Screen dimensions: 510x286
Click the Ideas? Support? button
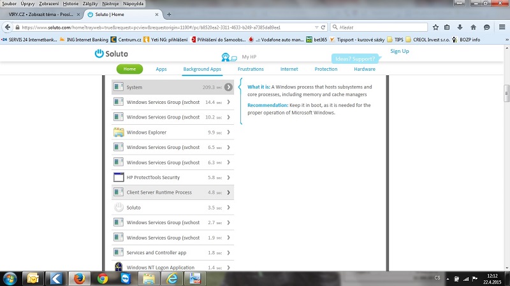click(355, 59)
